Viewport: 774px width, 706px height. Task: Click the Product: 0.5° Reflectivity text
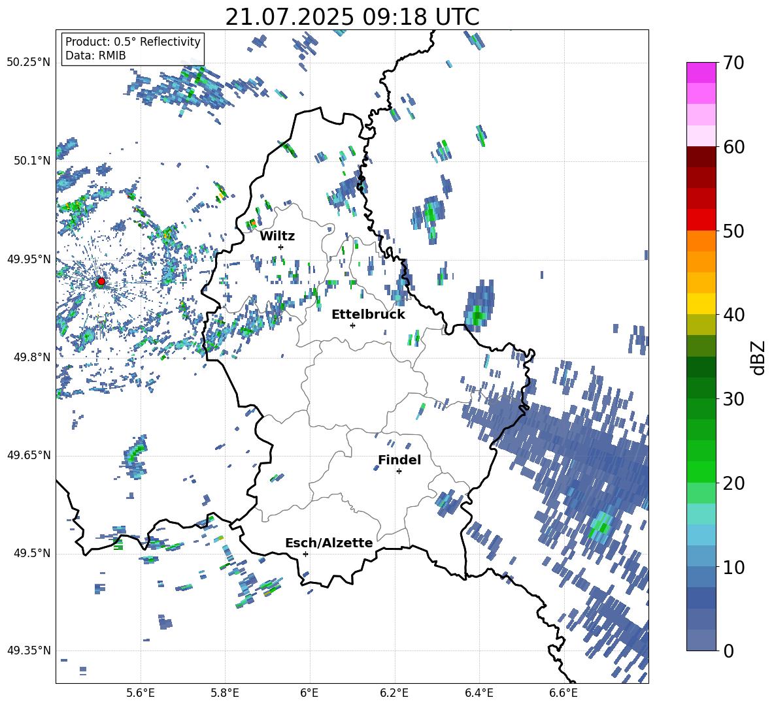point(133,42)
